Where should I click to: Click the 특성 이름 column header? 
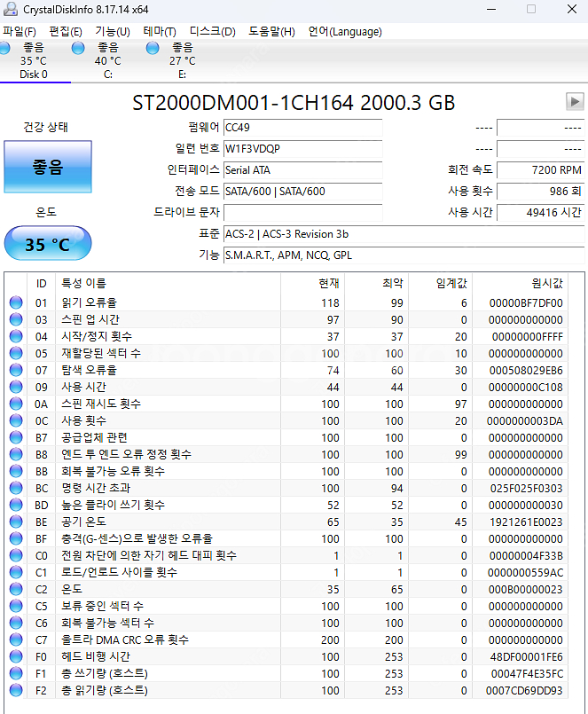[x=168, y=283]
